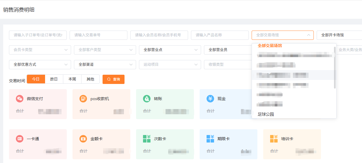This screenshot has width=362, height=163.
Task: Click the pos收款机 card icon
Action: [x=83, y=99]
